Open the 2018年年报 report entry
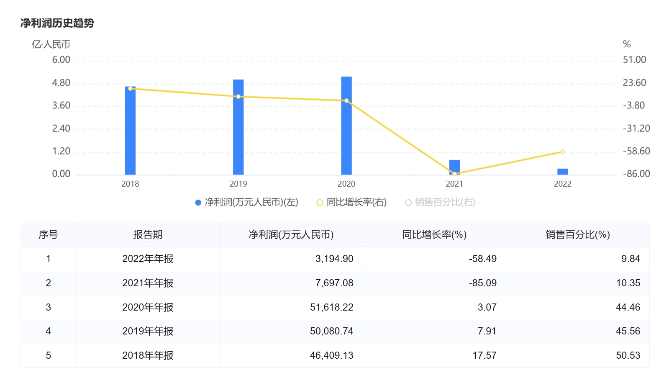This screenshot has height=383, width=669. pos(148,355)
